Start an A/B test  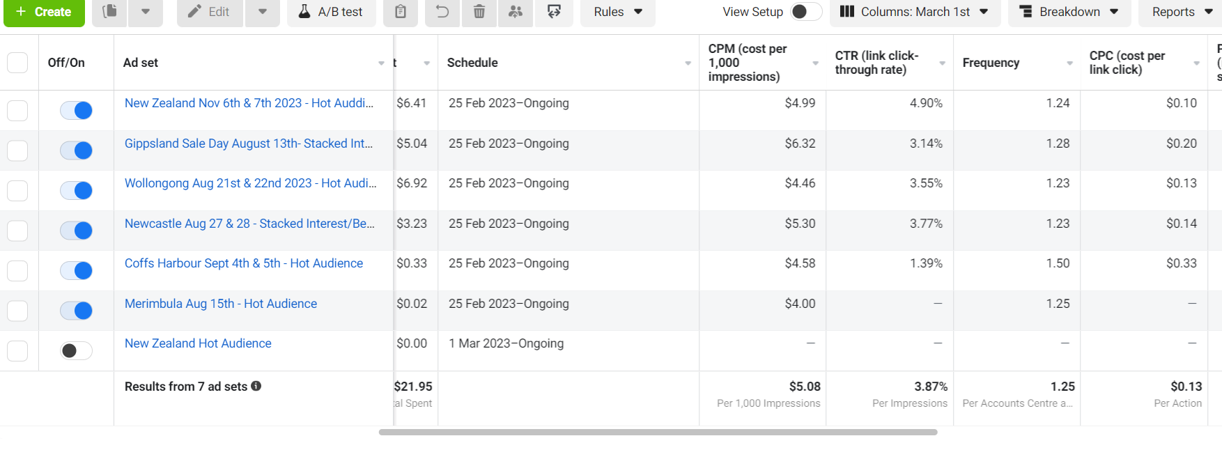tap(331, 12)
